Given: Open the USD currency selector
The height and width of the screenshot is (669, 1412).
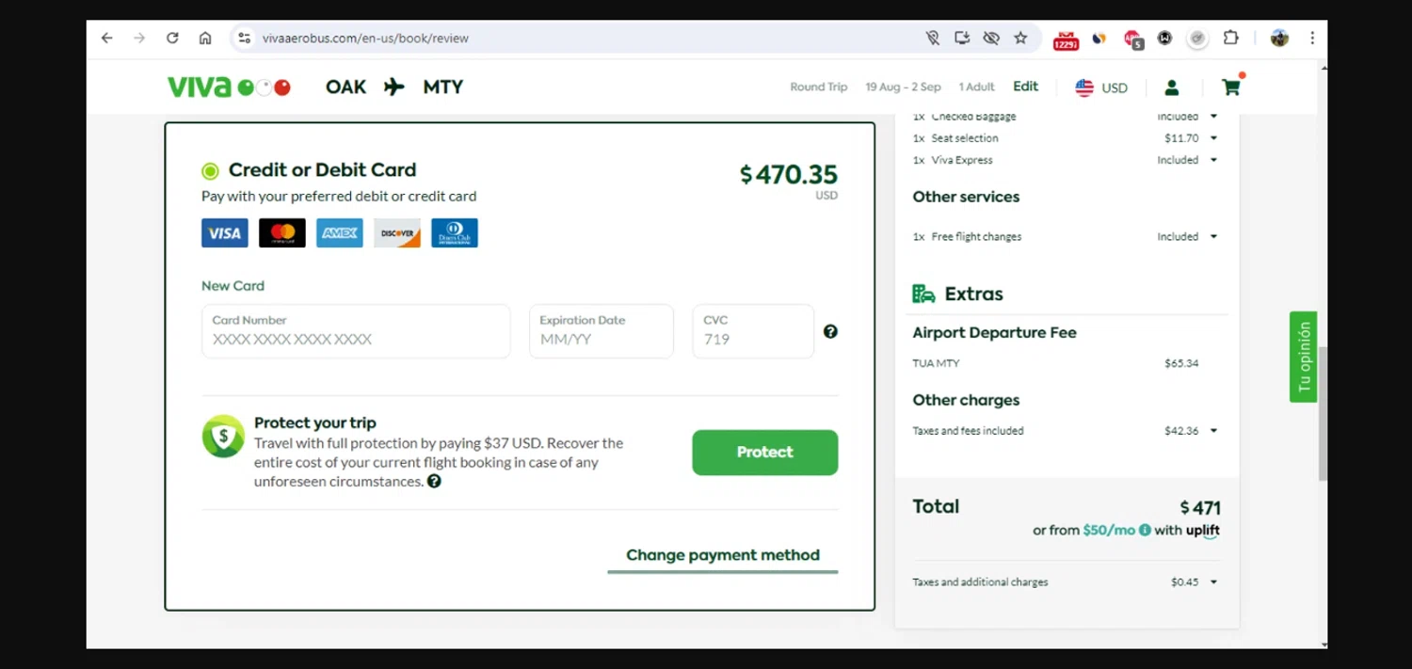Looking at the screenshot, I should pos(1101,88).
